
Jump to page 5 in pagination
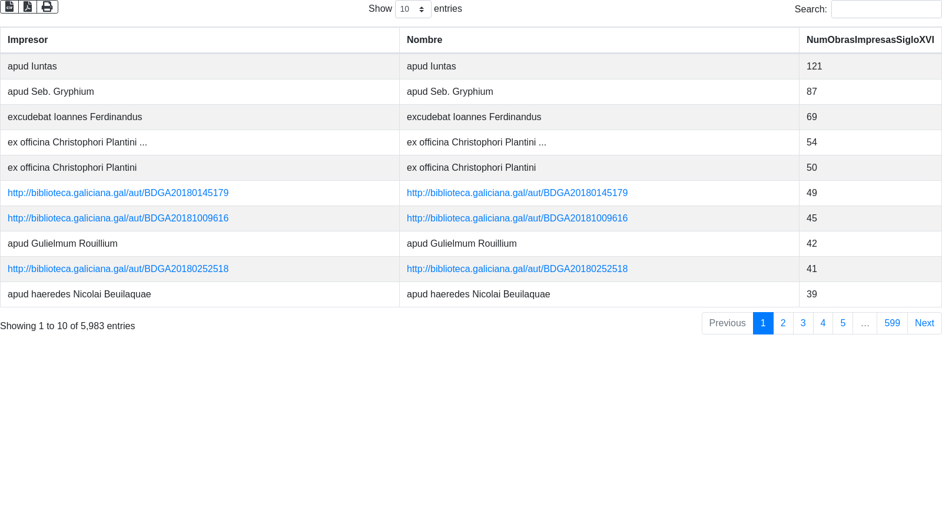tap(843, 323)
